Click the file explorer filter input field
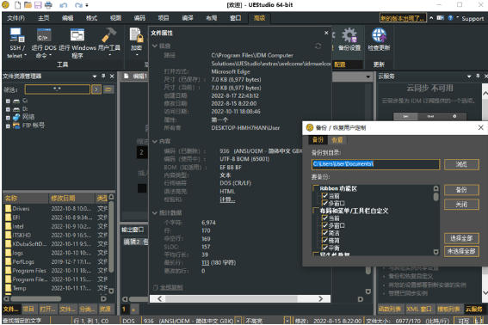 click(x=58, y=89)
